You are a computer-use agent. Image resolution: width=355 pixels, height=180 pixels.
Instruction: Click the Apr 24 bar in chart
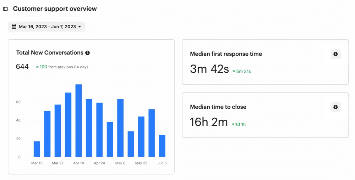99,130
